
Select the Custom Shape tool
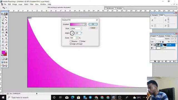(x=6, y=42)
